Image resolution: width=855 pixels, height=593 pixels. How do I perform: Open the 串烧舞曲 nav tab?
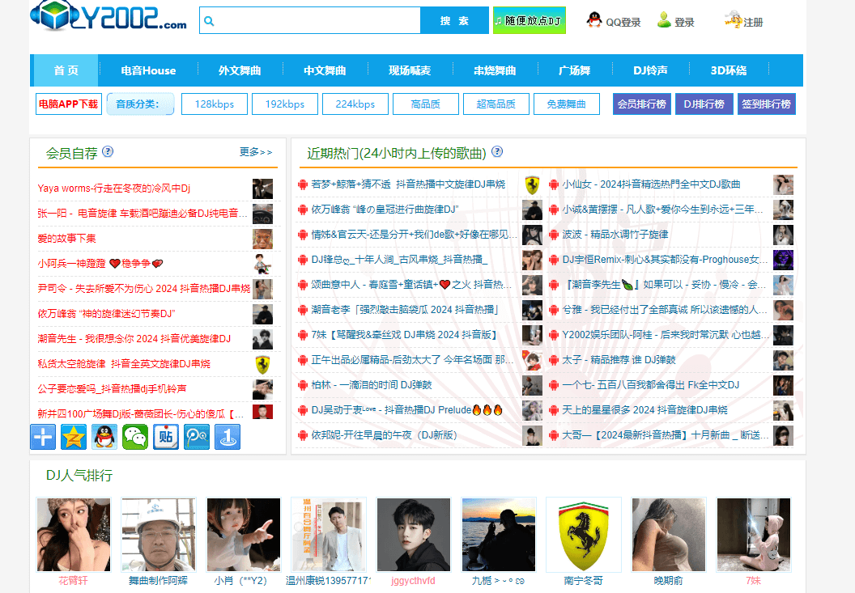pos(496,70)
